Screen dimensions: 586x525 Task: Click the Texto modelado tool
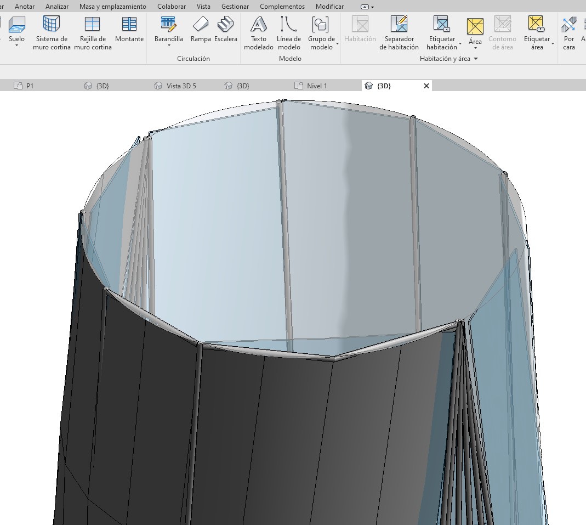point(259,32)
